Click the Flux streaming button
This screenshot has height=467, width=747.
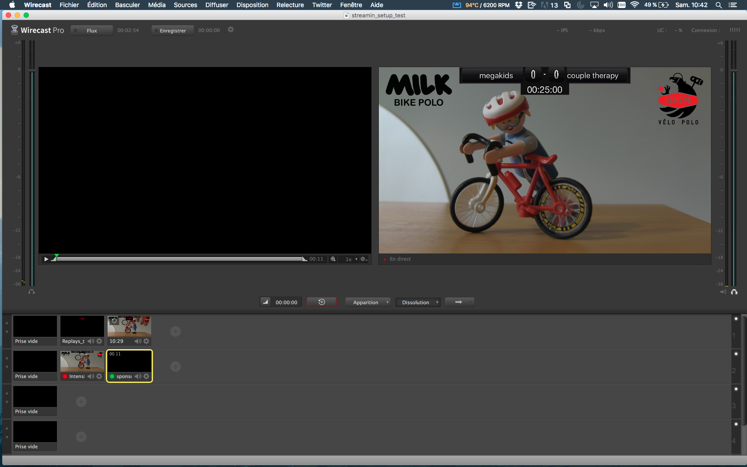click(92, 30)
